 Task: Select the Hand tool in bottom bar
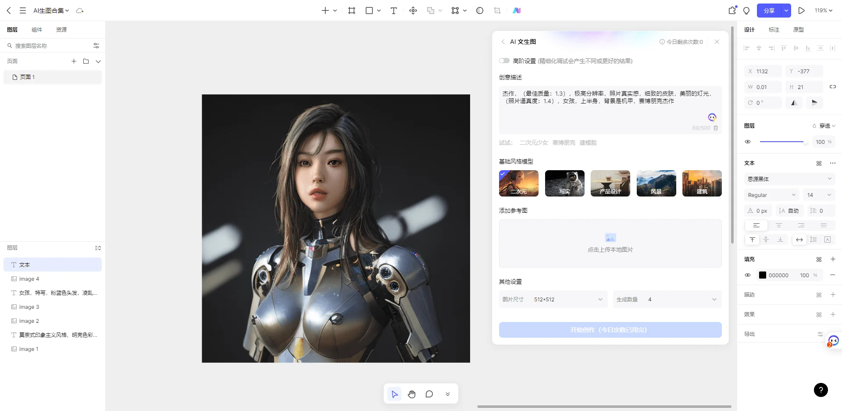[x=411, y=394]
